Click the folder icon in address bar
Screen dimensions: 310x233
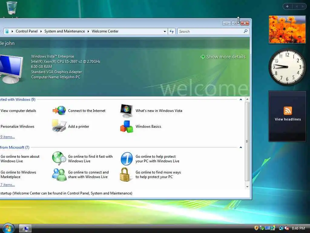click(x=7, y=31)
